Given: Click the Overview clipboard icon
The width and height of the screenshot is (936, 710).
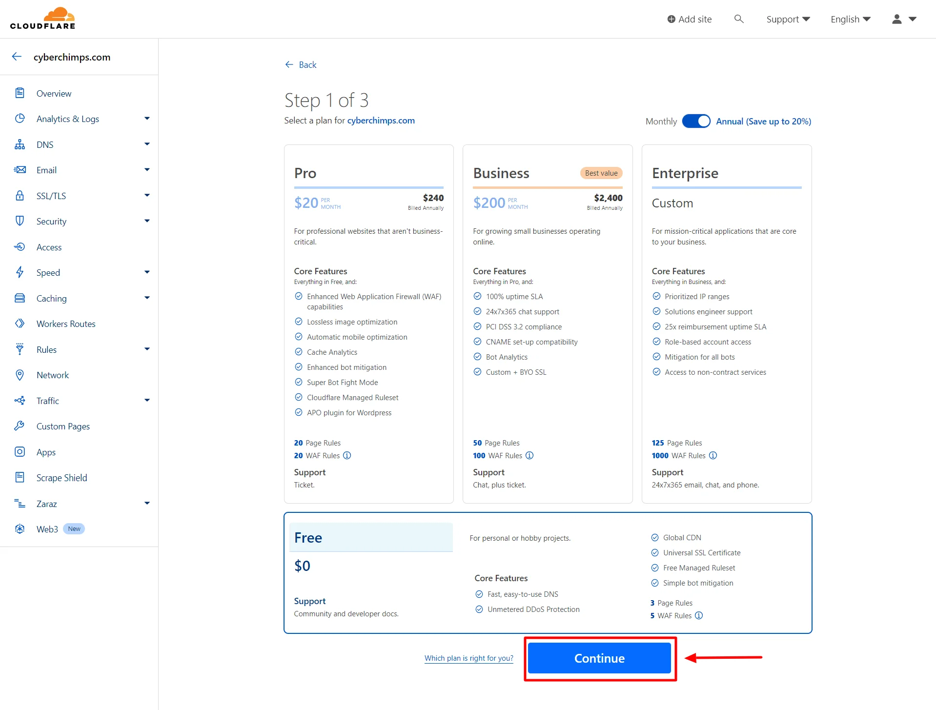Looking at the screenshot, I should pyautogui.click(x=20, y=93).
